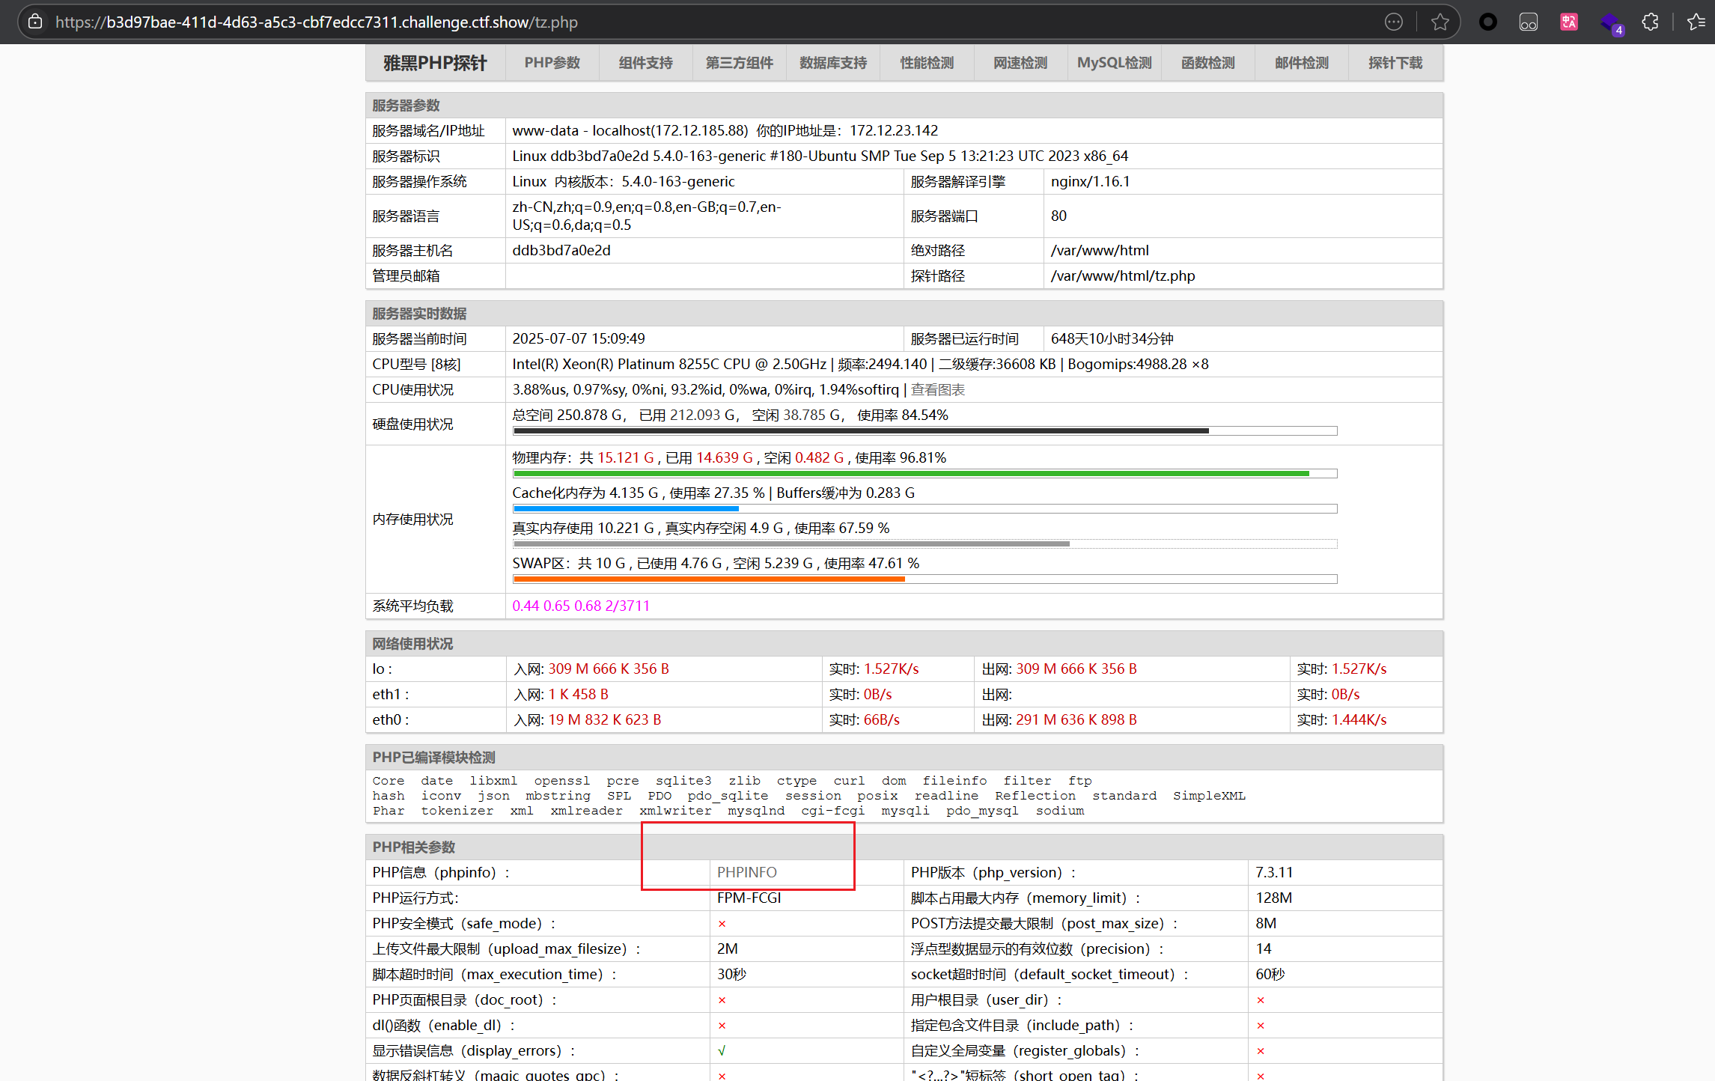Screen dimensions: 1715x1081
Task: Go to the 性能检测 tab
Action: pos(927,63)
